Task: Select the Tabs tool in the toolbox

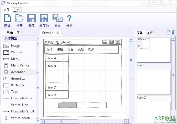Action: [x=14, y=92]
